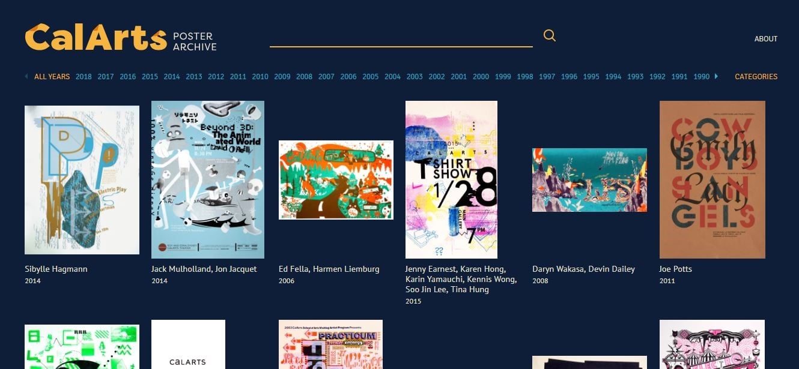The image size is (799, 369).
Task: Open the T-Shirt Show 1/28 poster
Action: pyautogui.click(x=451, y=179)
